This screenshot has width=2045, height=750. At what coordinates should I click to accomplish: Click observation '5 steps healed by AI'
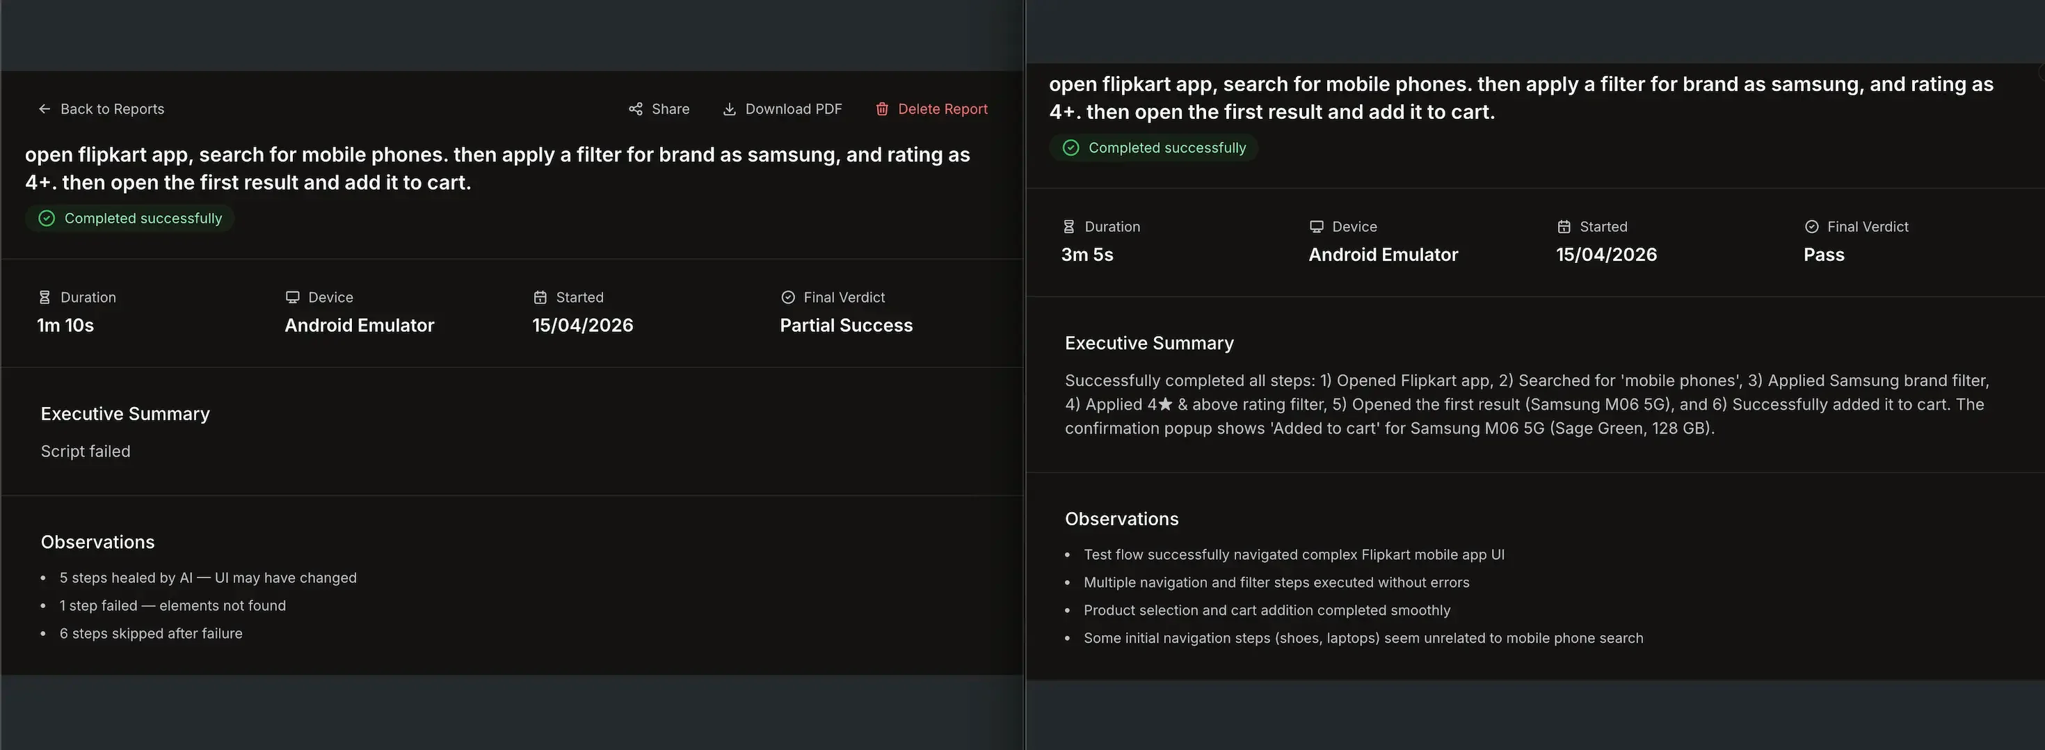coord(208,577)
